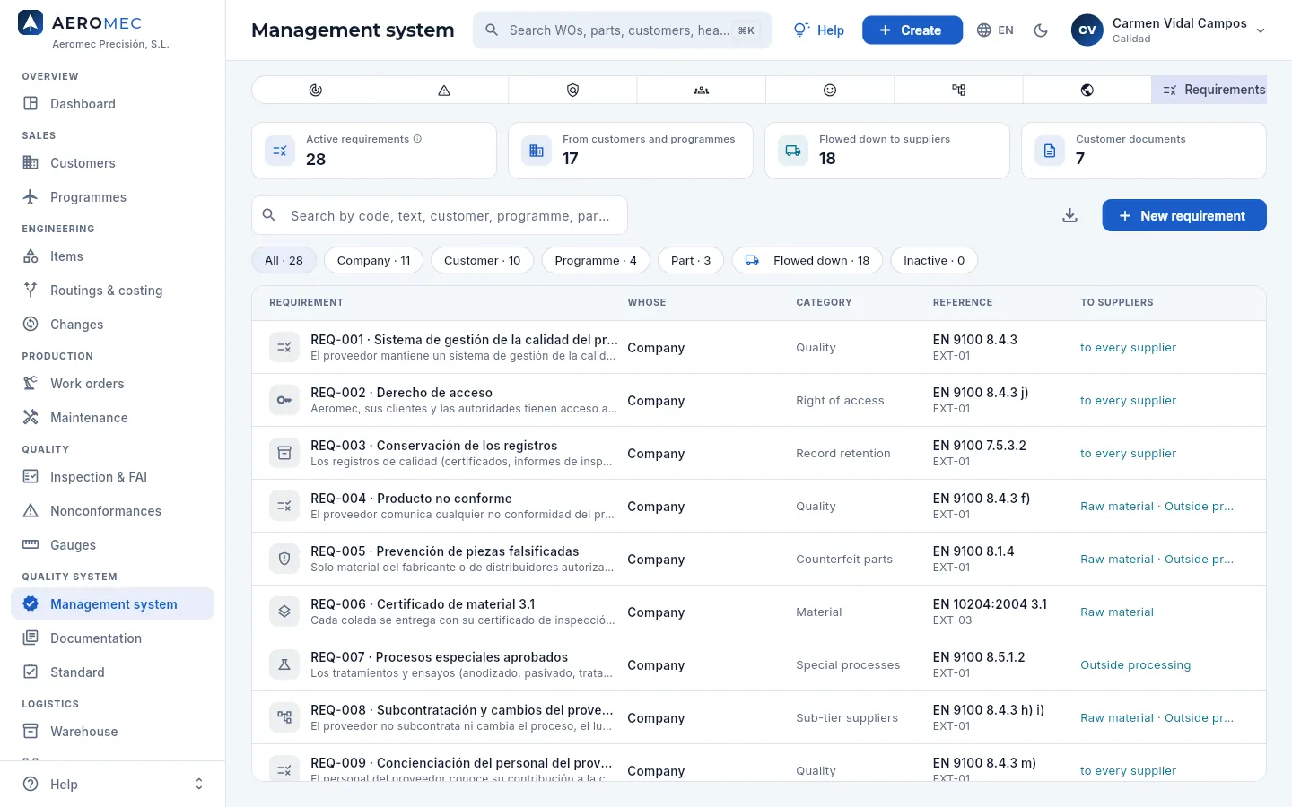Viewport: 1292px width, 807px height.
Task: Go to Nonconformances
Action: click(112, 511)
